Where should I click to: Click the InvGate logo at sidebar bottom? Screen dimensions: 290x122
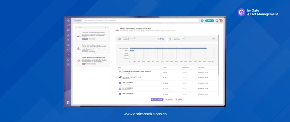[x=69, y=102]
